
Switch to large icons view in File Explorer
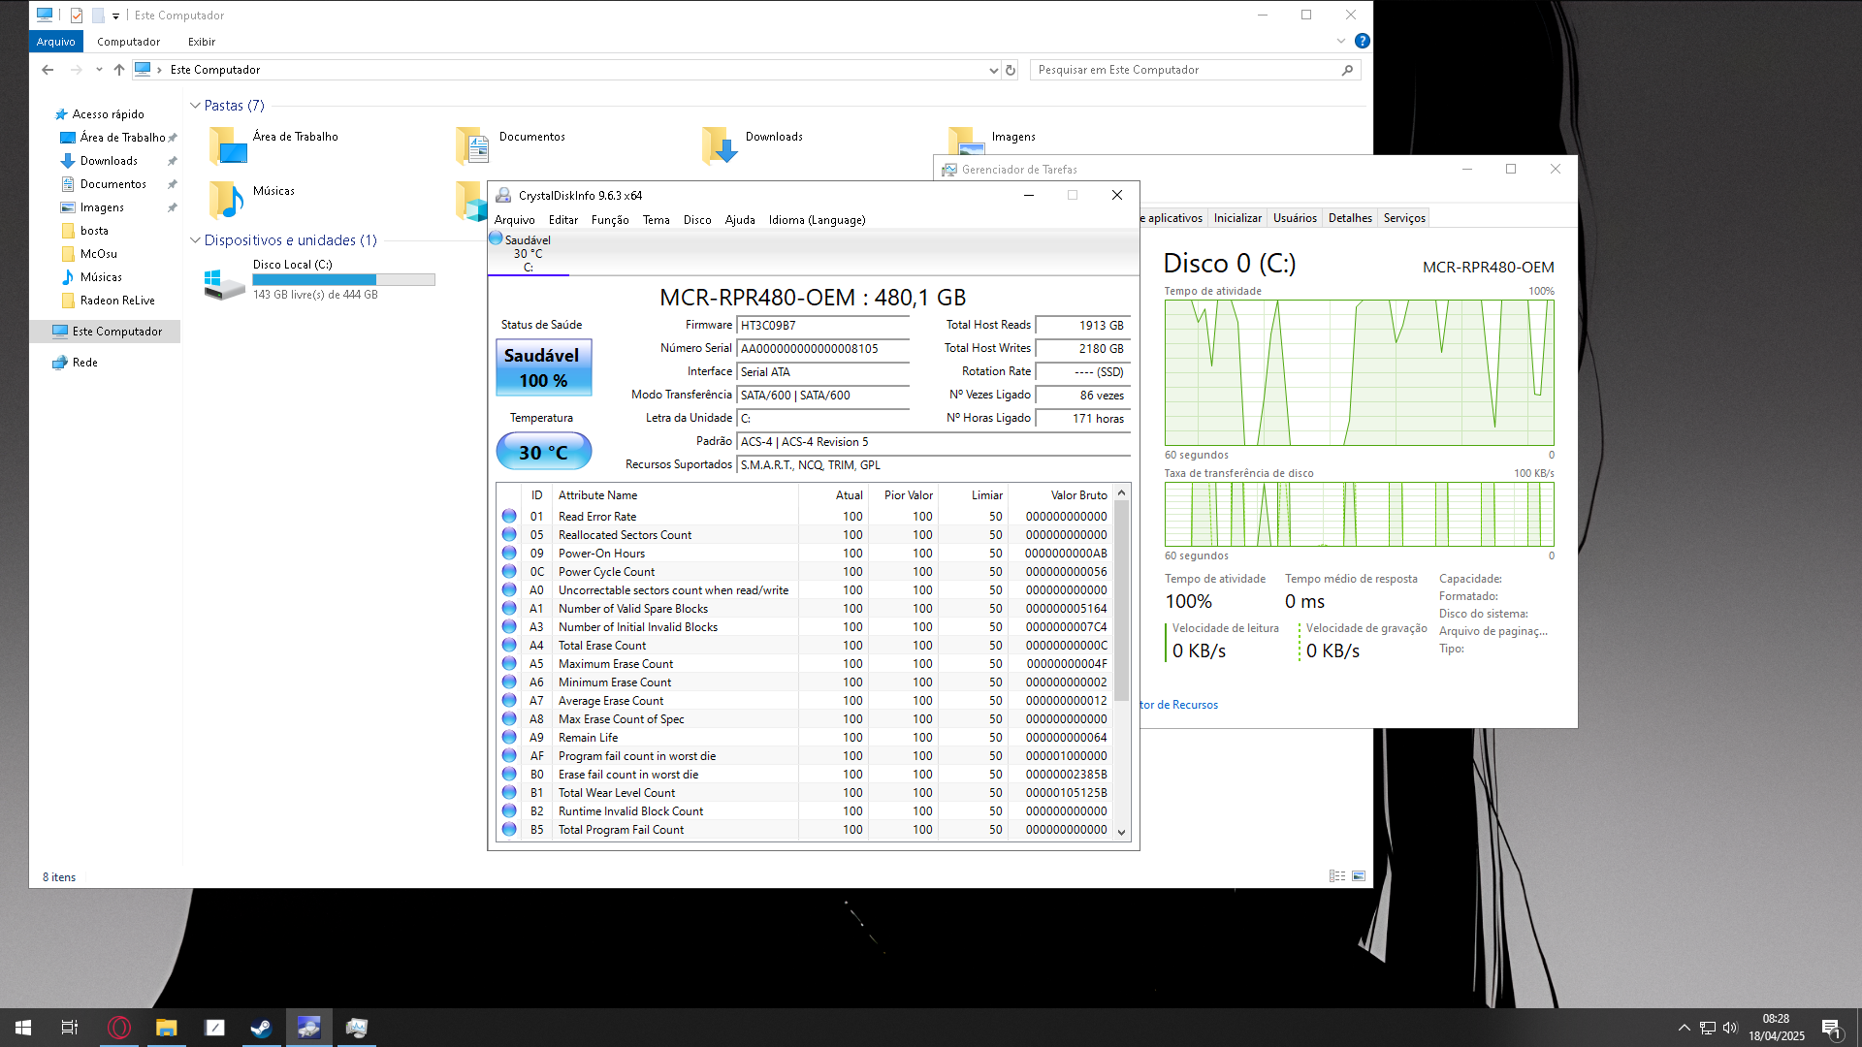point(1359,876)
